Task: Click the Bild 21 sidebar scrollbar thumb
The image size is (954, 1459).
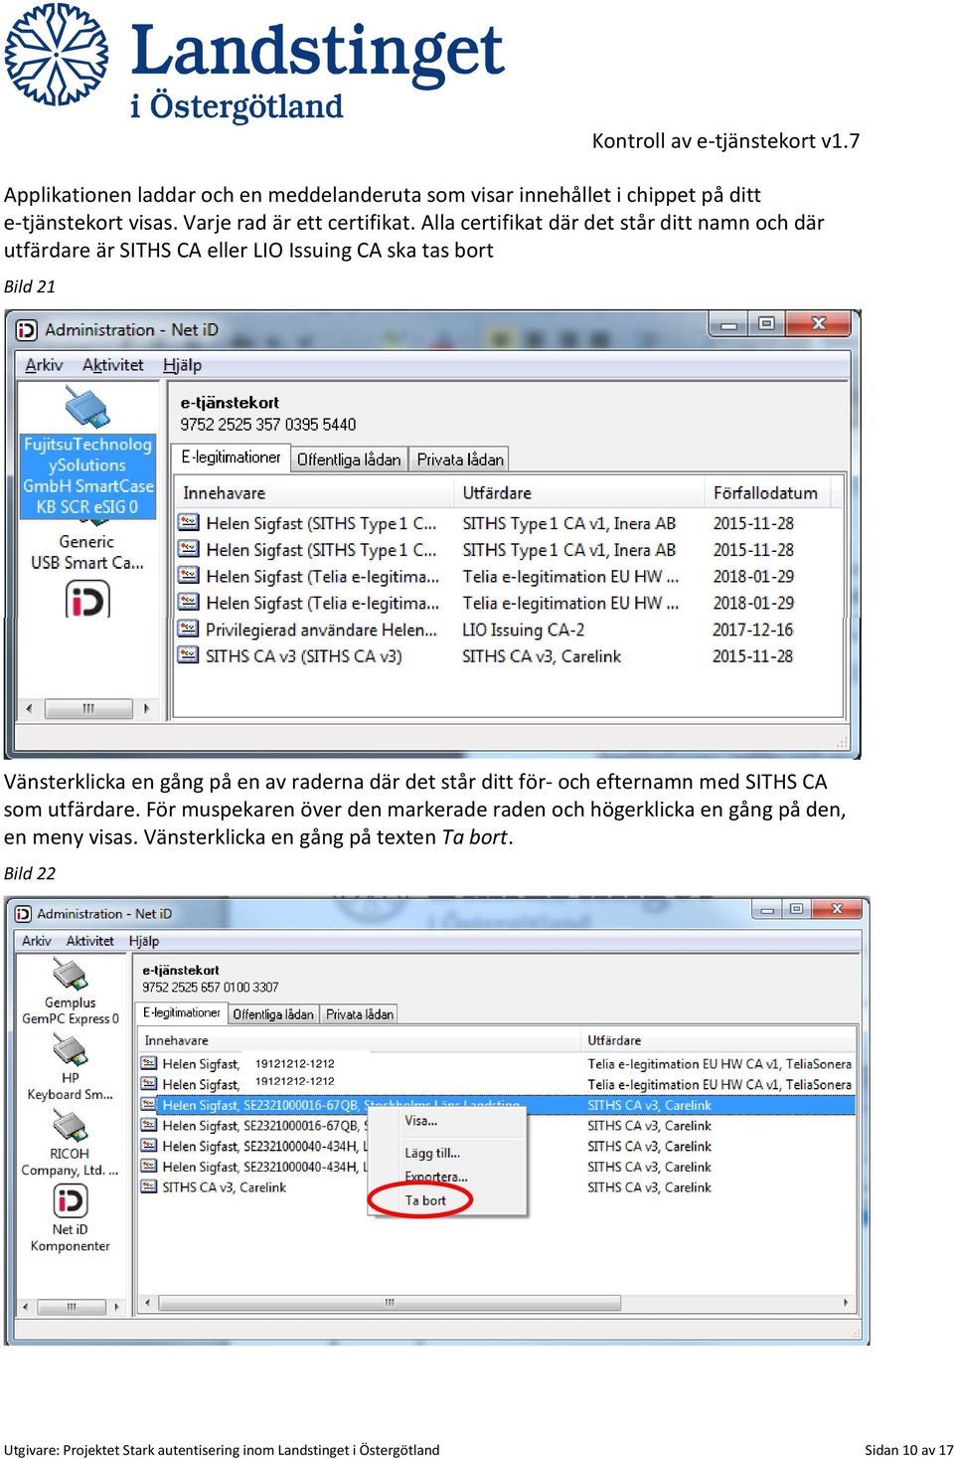Action: [88, 709]
